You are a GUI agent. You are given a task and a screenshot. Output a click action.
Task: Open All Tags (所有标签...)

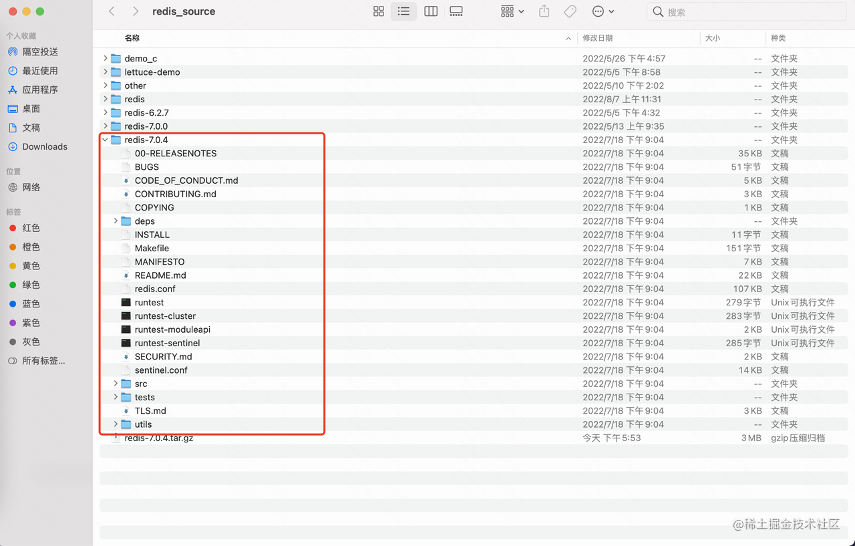point(43,361)
